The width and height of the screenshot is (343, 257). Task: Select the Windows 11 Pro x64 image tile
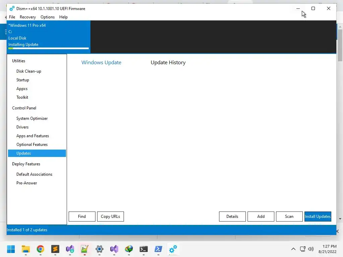[x=49, y=37]
